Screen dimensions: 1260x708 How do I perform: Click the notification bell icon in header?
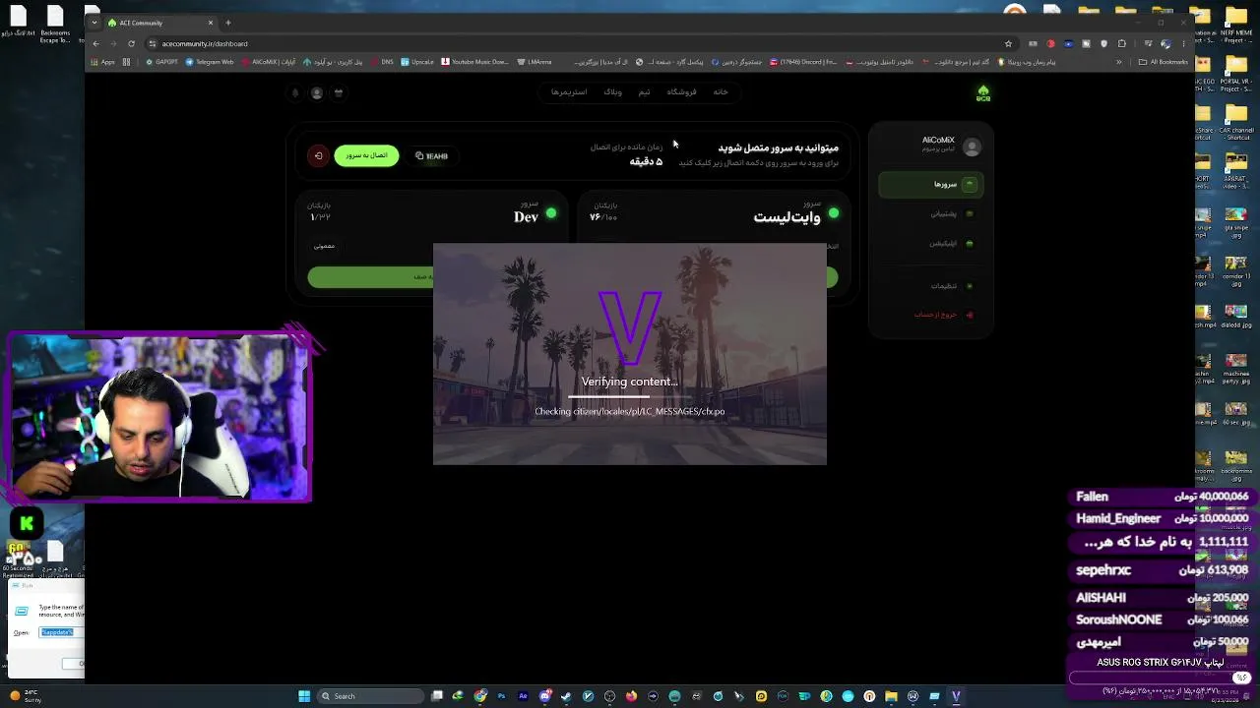click(295, 92)
